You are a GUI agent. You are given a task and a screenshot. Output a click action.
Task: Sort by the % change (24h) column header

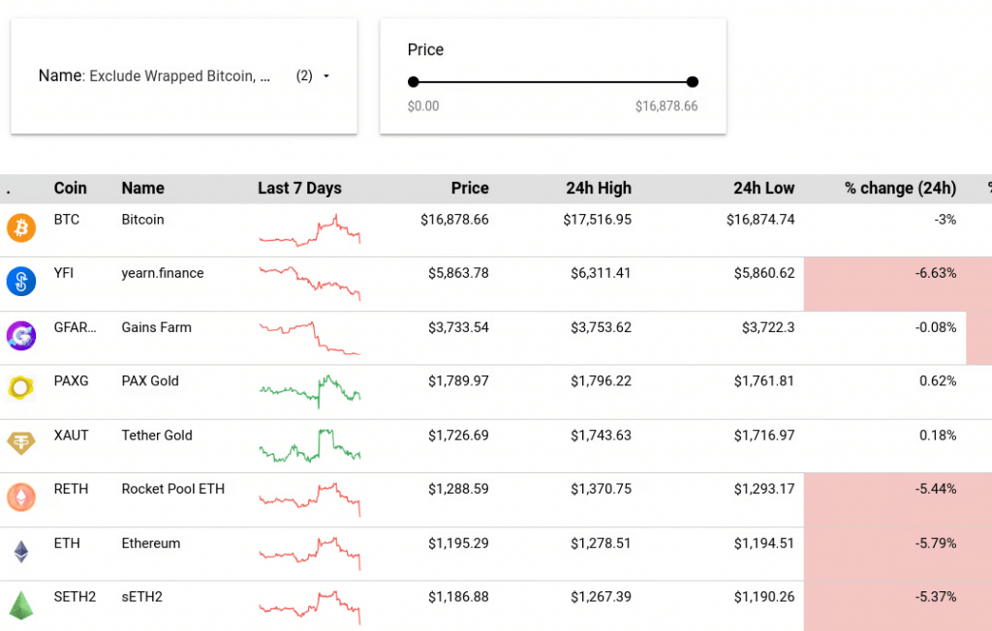(900, 189)
